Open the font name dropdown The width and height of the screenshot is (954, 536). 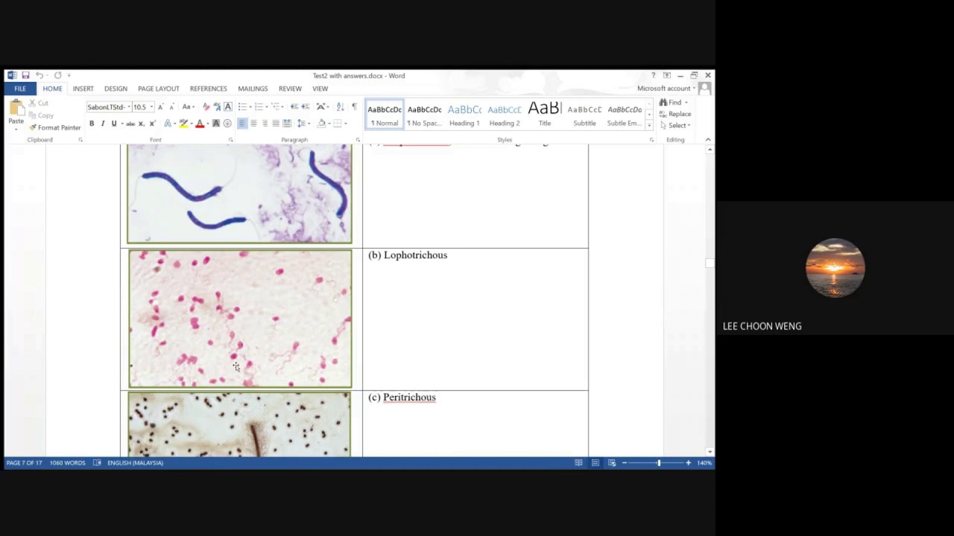coord(128,107)
